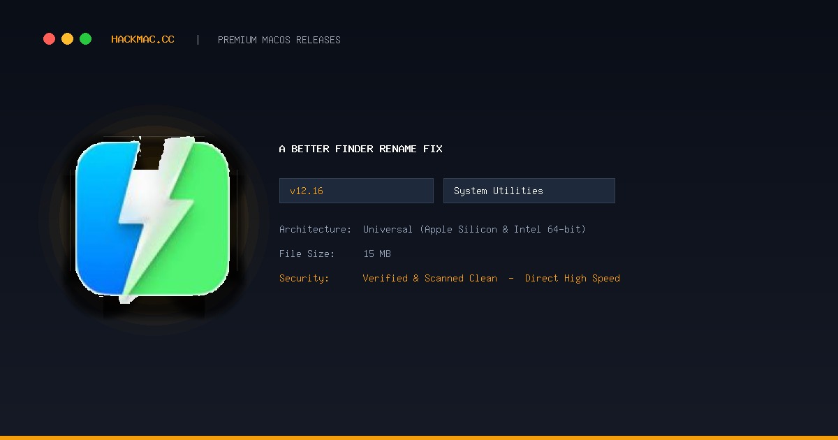Viewport: 838px width, 440px height.
Task: Select the A BETTER FINDER RENAME FIX title
Action: click(x=360, y=149)
